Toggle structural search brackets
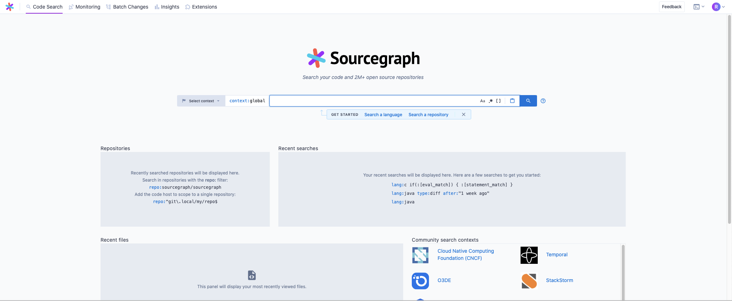Viewport: 732px width, 301px height. point(498,101)
